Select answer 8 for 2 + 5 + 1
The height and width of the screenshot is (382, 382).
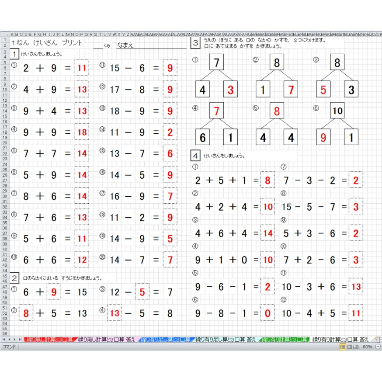267,180
